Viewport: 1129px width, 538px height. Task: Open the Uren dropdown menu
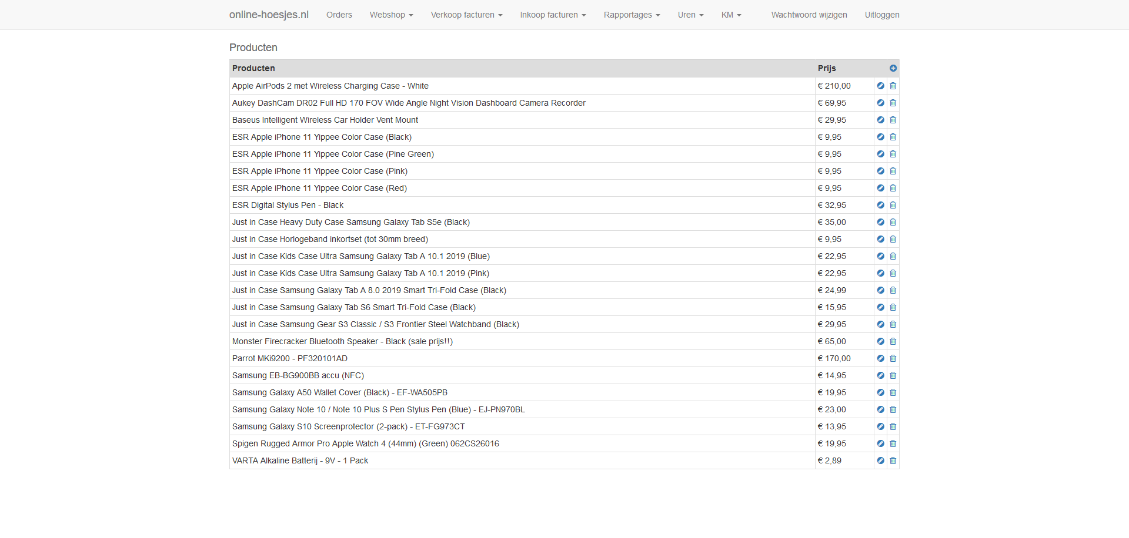[690, 15]
